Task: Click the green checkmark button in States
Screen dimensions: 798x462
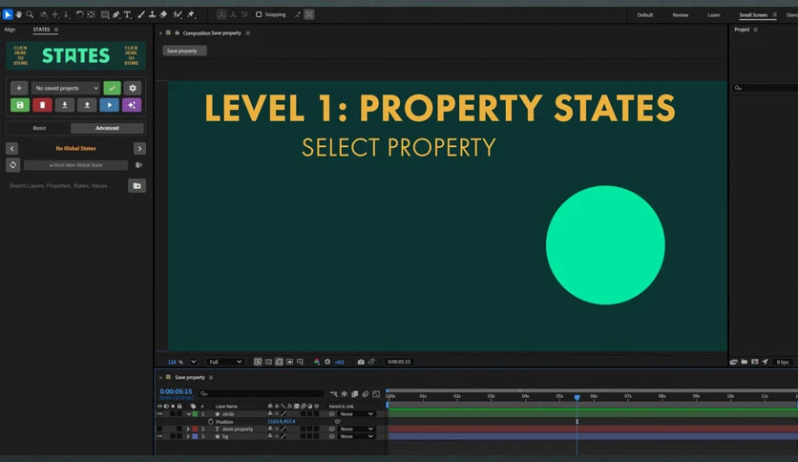Action: (112, 88)
